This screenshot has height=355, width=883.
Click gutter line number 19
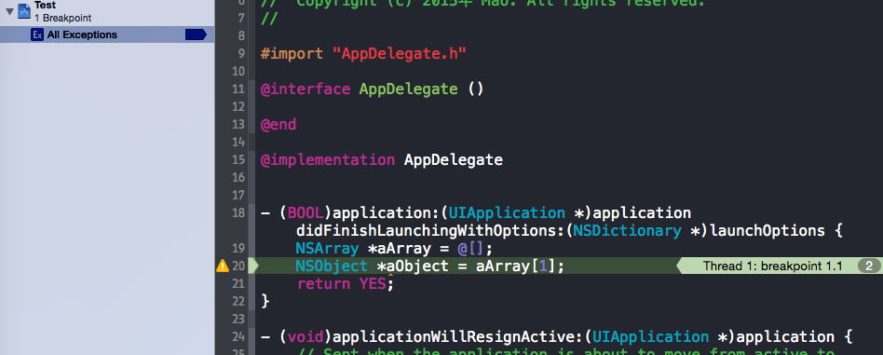pos(238,248)
